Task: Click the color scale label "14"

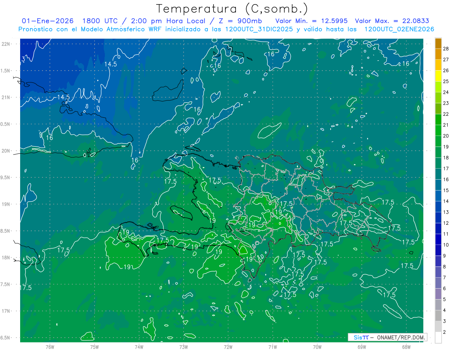Action: (446, 201)
